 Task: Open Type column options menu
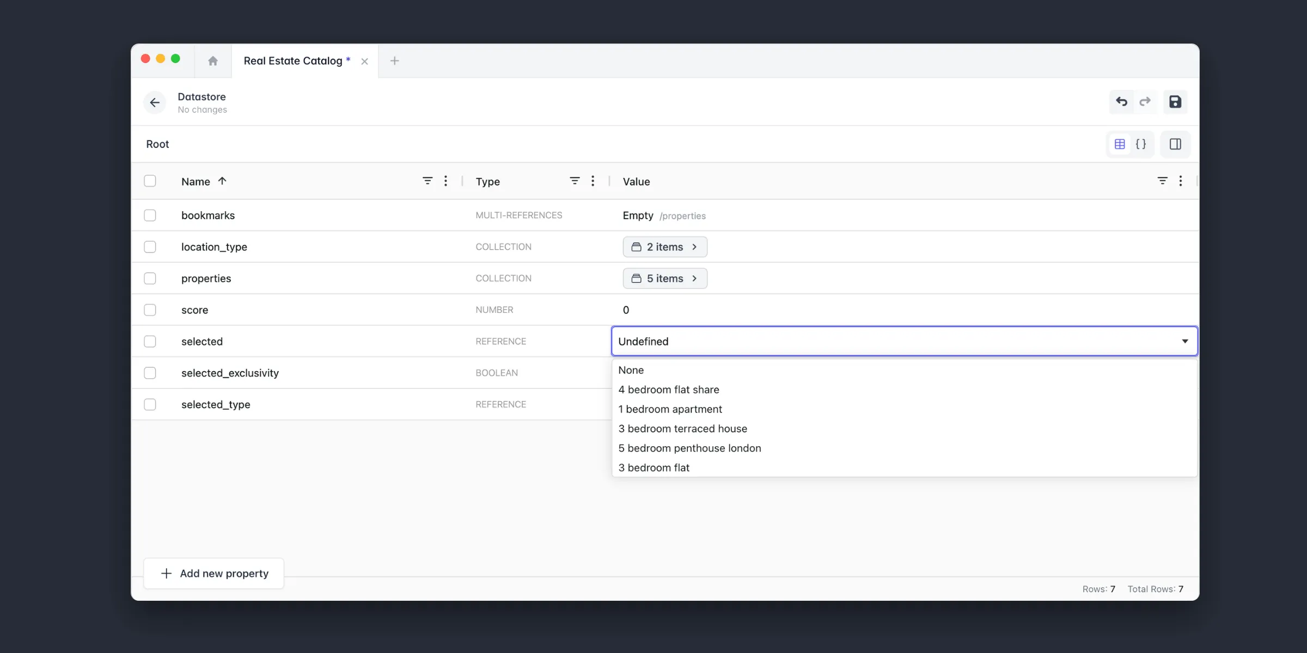coord(593,181)
